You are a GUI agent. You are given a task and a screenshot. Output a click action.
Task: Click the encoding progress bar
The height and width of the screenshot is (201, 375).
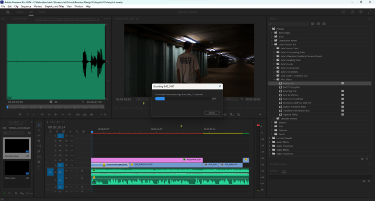coord(183,99)
